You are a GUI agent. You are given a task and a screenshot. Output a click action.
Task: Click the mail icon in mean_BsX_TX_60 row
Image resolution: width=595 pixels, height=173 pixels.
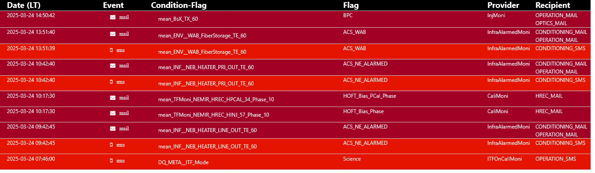click(113, 17)
